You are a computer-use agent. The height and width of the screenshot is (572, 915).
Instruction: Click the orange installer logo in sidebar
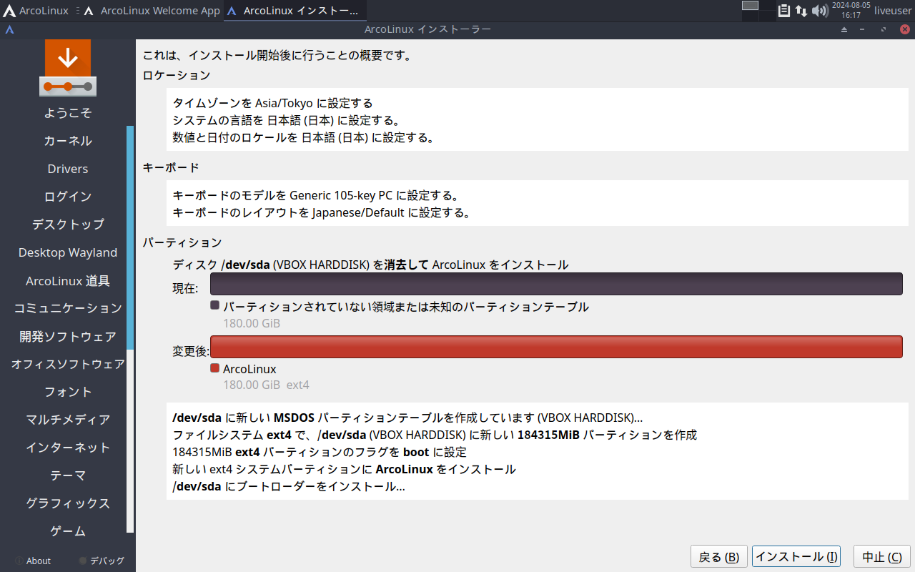point(68,68)
